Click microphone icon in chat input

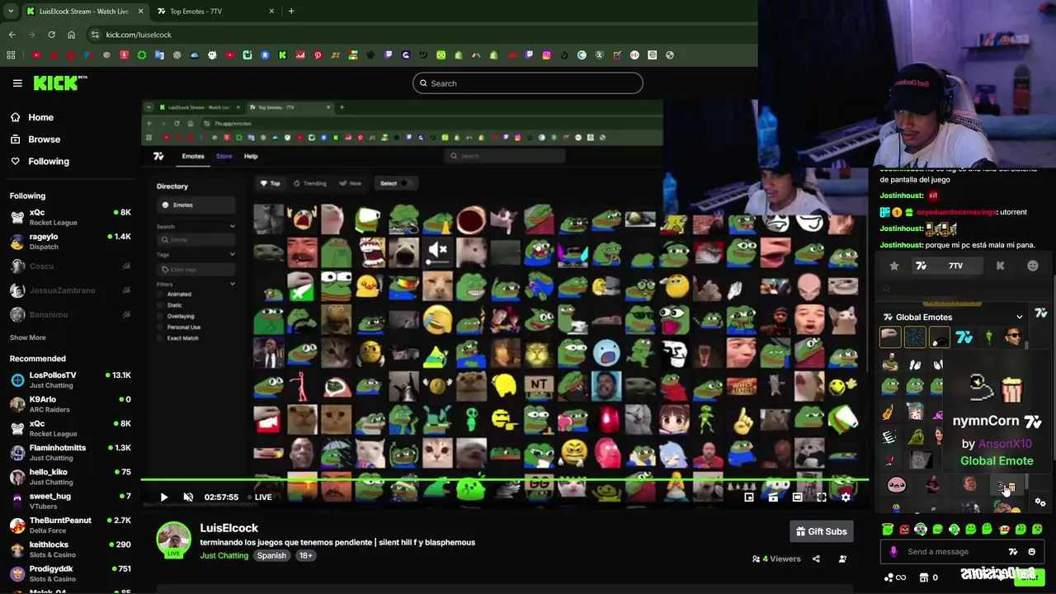point(893,552)
